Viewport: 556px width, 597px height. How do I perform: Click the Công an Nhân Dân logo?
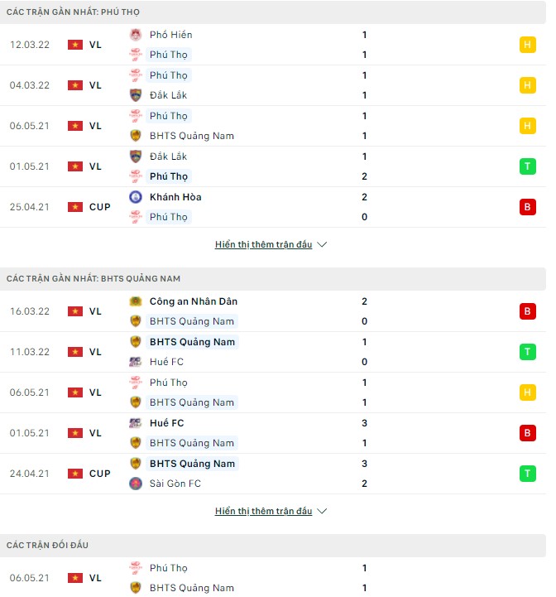click(136, 301)
